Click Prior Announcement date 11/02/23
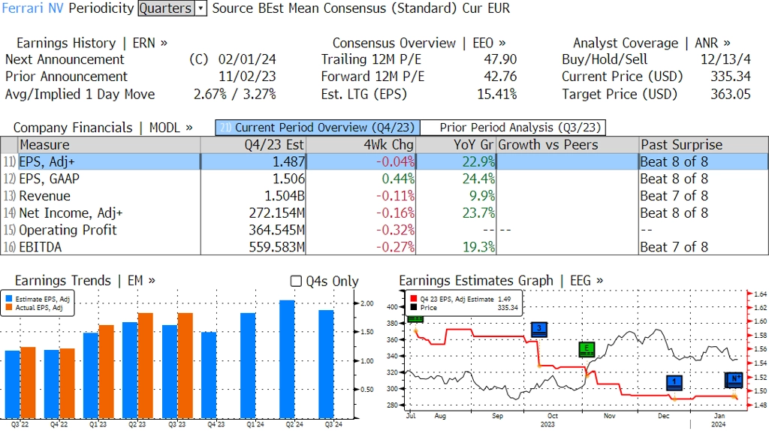 pos(247,77)
